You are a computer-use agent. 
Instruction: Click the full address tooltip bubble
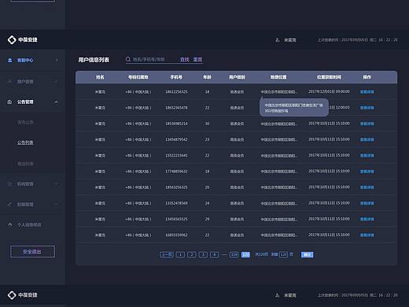pos(294,107)
